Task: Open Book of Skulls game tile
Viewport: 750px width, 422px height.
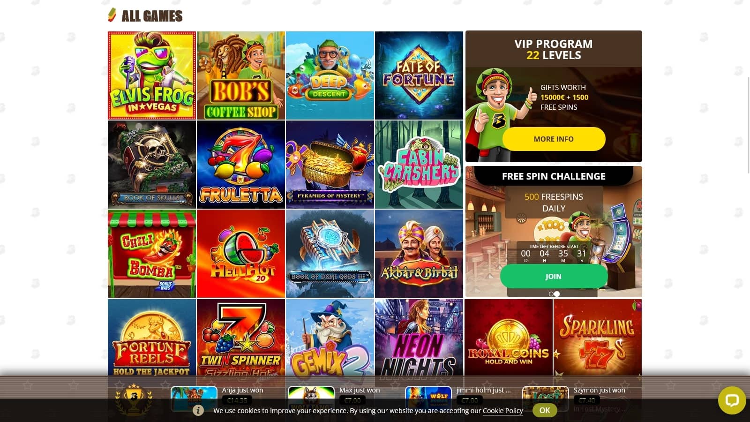Action: click(152, 165)
